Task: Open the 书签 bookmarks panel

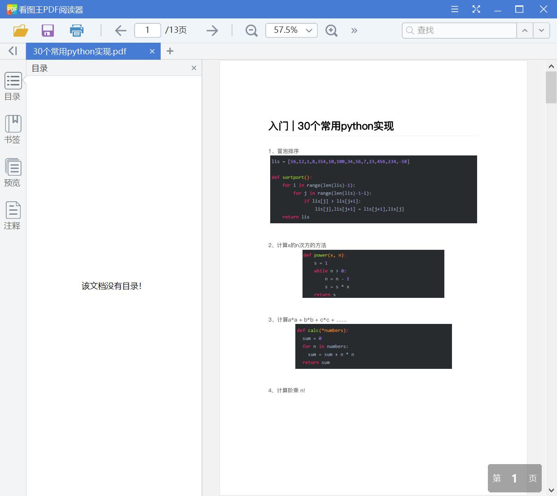Action: (13, 130)
